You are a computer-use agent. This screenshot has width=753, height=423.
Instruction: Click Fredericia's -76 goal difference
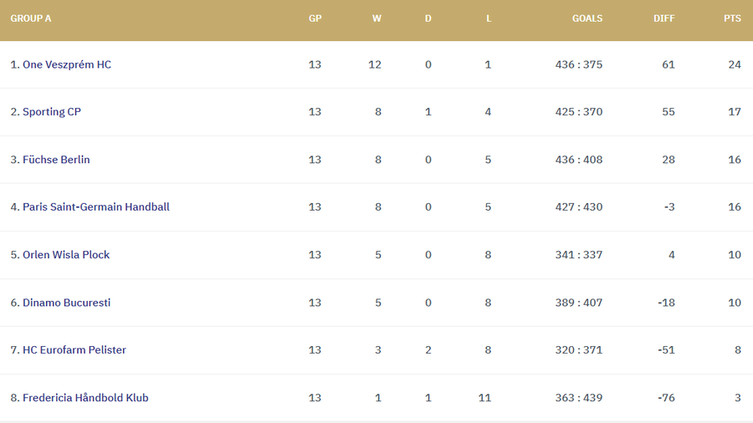coord(665,398)
